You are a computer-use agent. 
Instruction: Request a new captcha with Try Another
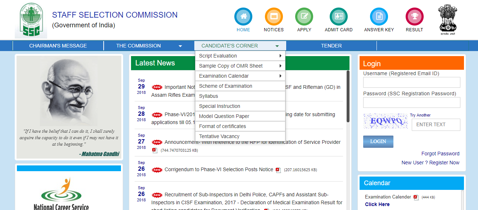[x=420, y=115]
